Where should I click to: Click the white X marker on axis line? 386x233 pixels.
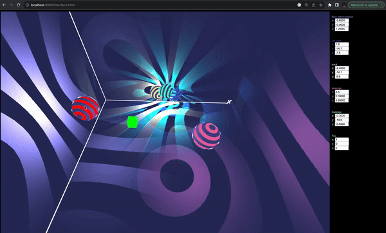click(229, 102)
